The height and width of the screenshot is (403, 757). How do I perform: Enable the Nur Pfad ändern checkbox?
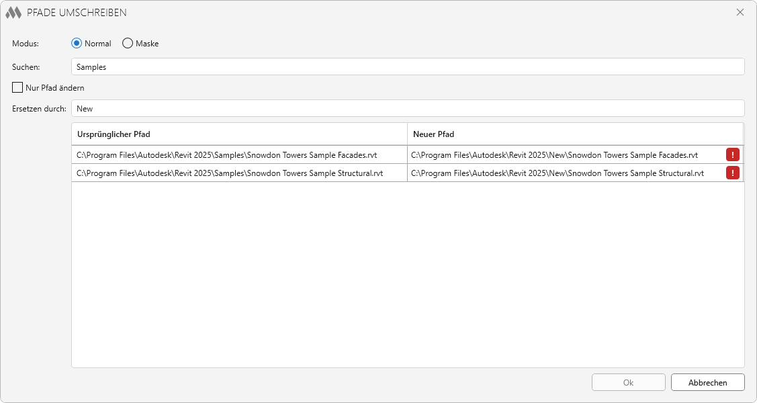point(17,87)
